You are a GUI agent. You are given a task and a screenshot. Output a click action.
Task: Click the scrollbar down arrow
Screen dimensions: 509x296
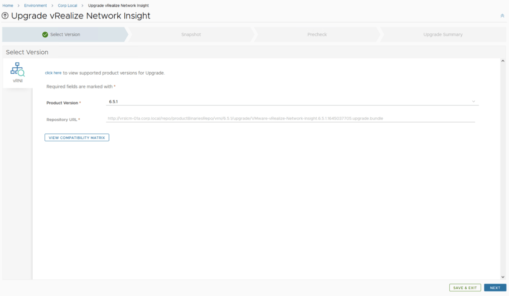click(503, 277)
